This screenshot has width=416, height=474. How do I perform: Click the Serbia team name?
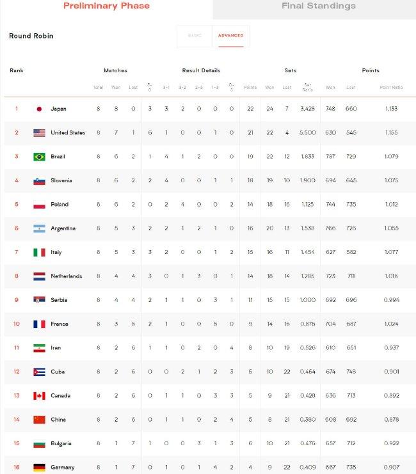coord(59,300)
